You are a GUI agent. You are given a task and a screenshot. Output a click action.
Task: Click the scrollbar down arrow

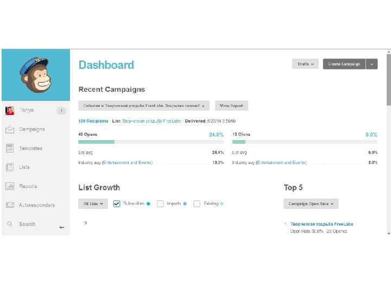coord(389,233)
